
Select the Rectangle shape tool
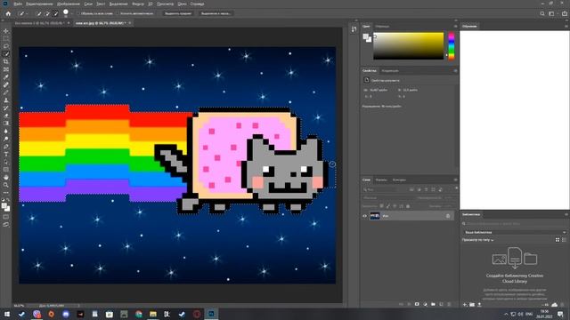[6, 170]
